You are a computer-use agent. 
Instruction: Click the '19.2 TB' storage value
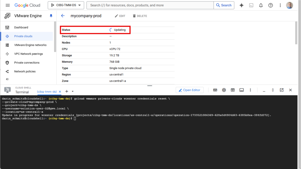(114, 55)
